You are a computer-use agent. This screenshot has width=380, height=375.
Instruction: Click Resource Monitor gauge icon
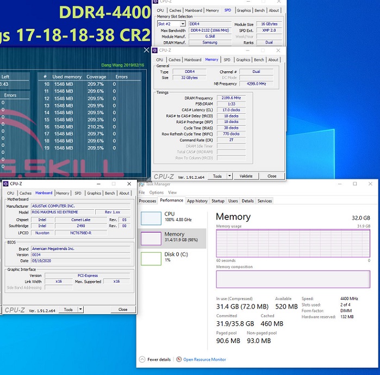179,359
